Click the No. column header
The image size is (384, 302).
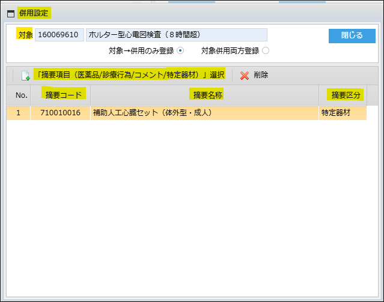click(x=19, y=95)
